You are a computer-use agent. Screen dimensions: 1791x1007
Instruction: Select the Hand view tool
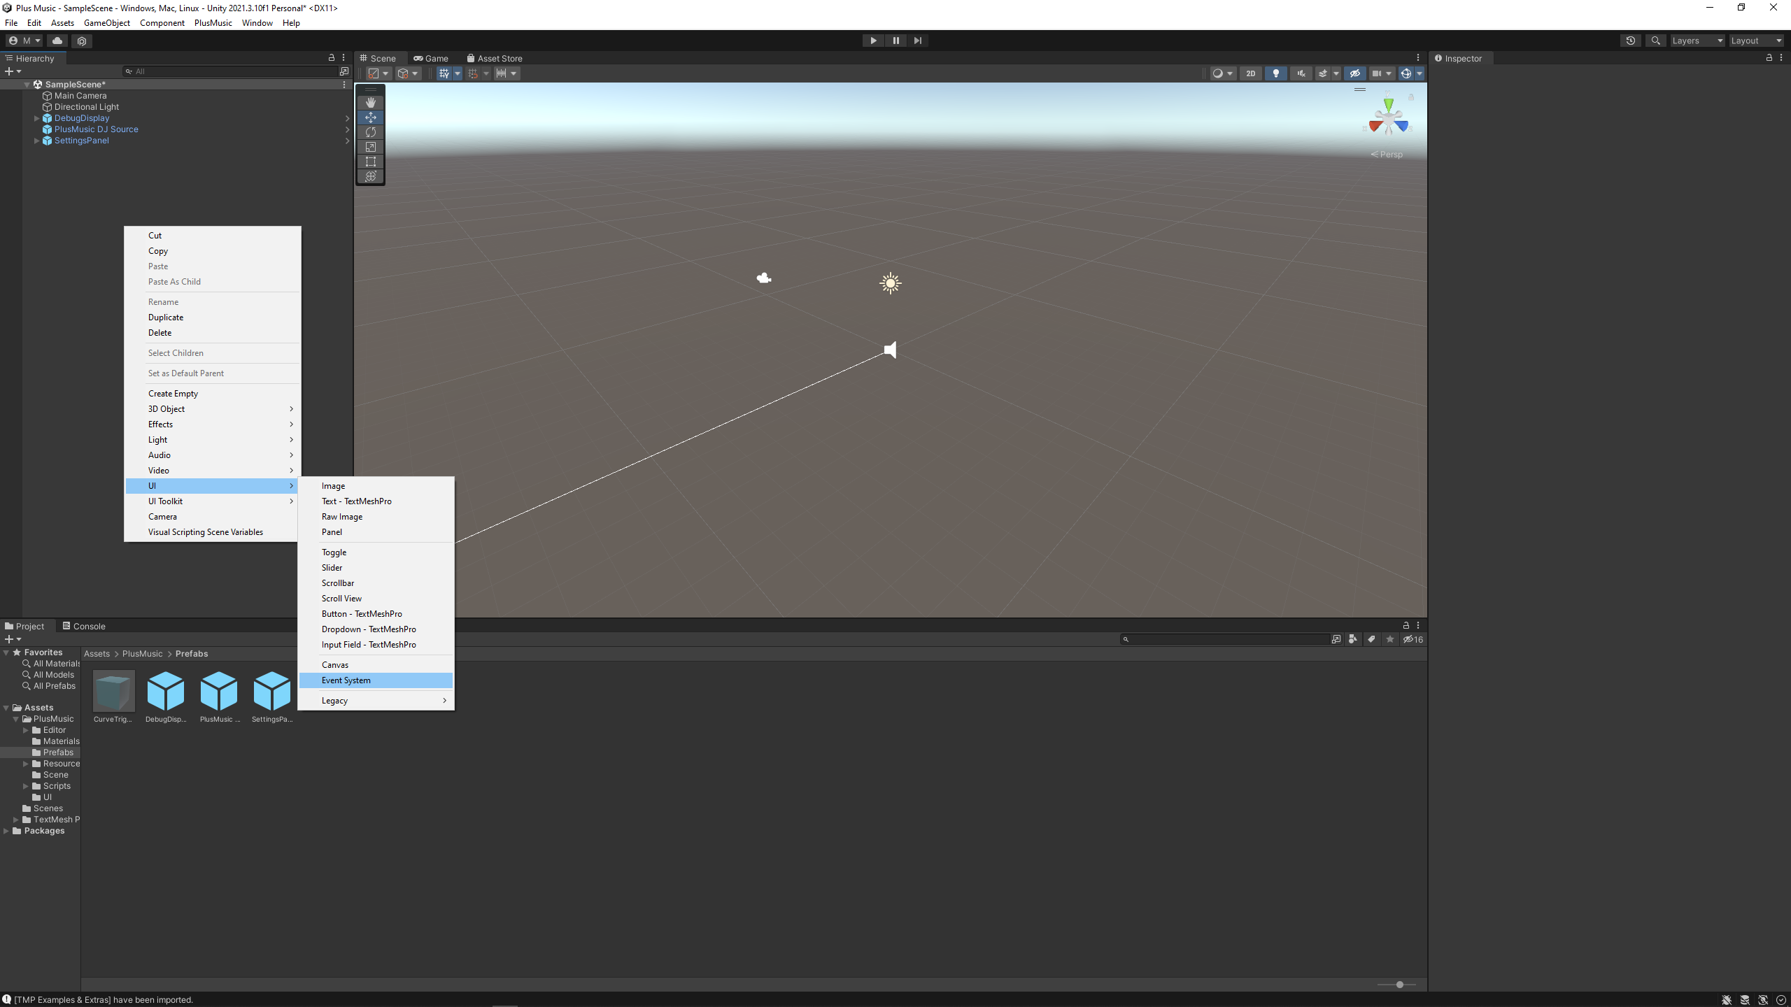[371, 103]
